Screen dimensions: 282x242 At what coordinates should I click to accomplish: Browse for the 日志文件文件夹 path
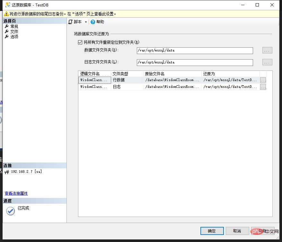coord(267,62)
